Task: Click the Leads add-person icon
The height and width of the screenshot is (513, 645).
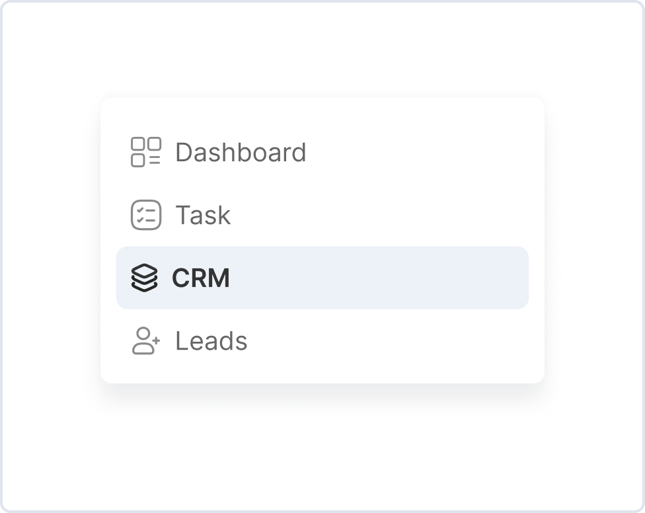Action: 145,341
